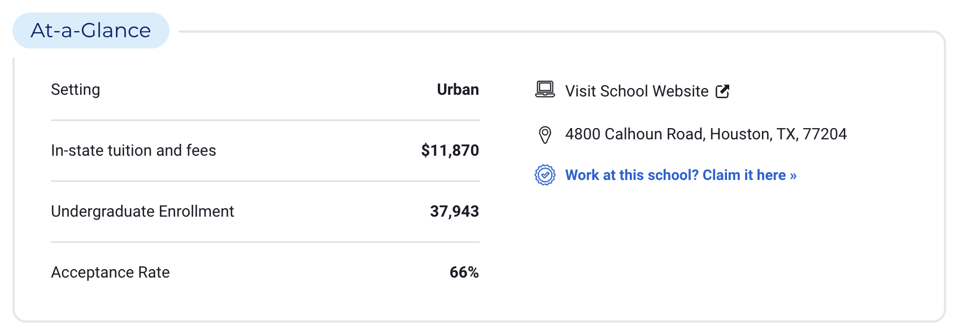
Task: Open the Visit School Website link
Action: (637, 91)
